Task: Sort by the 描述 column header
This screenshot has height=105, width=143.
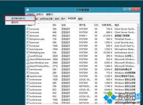Action: tap(117, 25)
